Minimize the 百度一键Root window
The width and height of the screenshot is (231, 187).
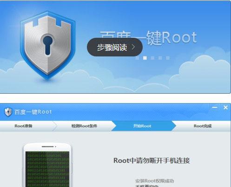215,107
